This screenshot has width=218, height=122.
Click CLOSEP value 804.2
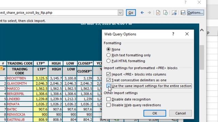point(88,120)
